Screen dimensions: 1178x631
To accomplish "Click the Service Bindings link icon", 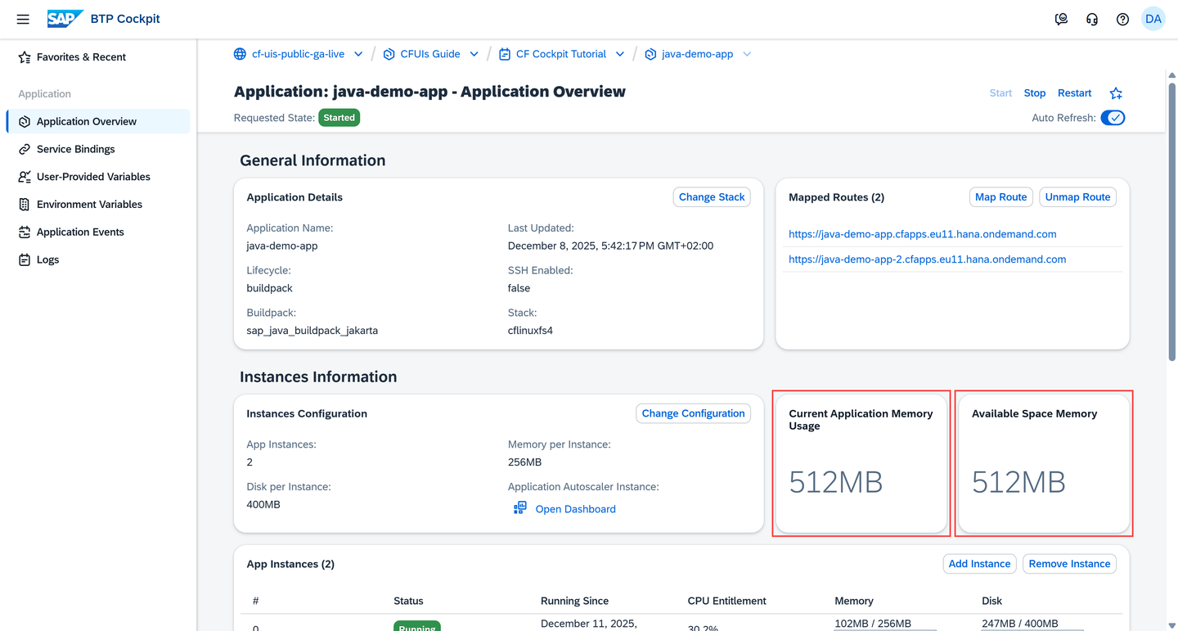I will coord(25,150).
